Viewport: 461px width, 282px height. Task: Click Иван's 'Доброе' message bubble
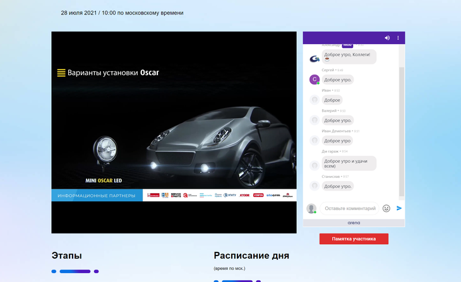tap(332, 100)
